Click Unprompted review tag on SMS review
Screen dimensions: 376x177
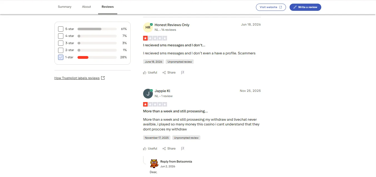[x=180, y=62]
